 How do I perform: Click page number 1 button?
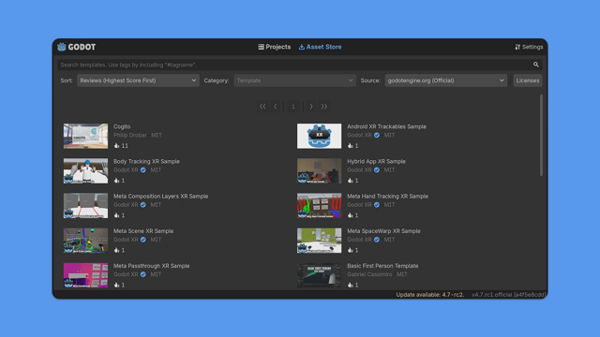pyautogui.click(x=293, y=107)
